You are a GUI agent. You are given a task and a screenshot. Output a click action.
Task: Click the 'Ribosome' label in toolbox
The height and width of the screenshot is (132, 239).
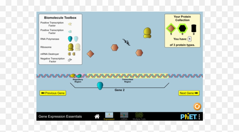pyautogui.click(x=46, y=47)
